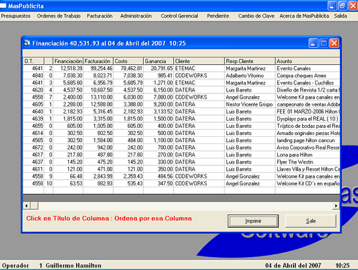Open the Ordenes de Trabajo menu
The height and width of the screenshot is (270, 358).
click(x=59, y=16)
